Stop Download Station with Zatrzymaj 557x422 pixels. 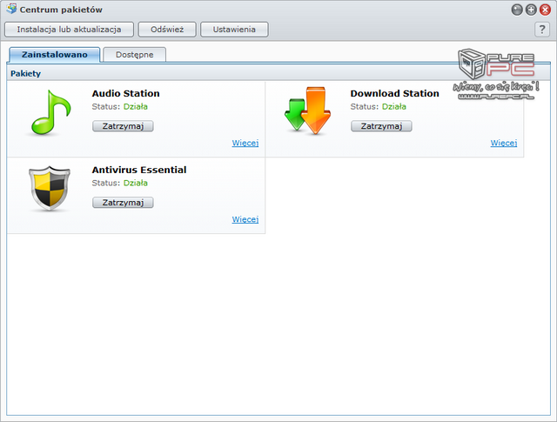pyautogui.click(x=381, y=126)
